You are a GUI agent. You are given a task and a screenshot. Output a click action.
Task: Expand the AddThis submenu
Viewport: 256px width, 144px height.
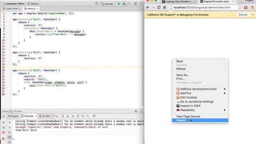pyautogui.click(x=200, y=93)
